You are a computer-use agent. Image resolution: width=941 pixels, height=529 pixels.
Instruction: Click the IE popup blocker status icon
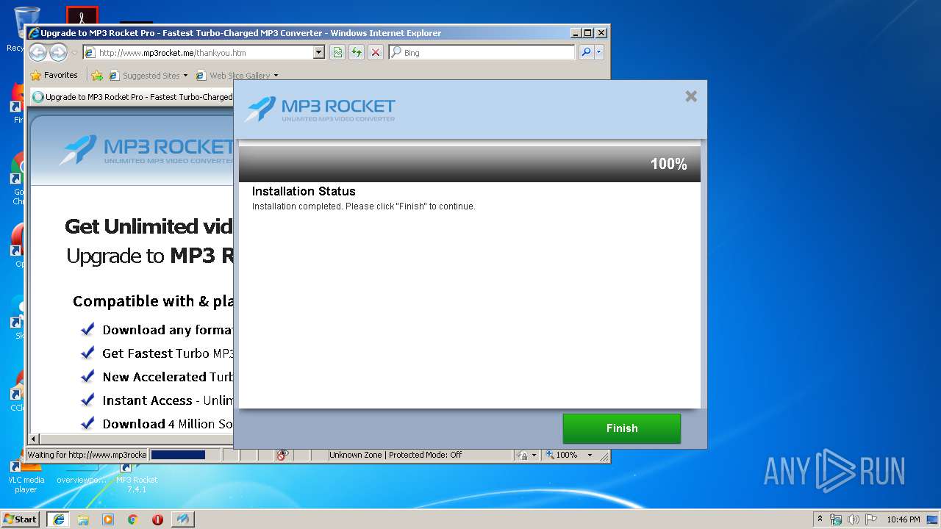click(282, 455)
